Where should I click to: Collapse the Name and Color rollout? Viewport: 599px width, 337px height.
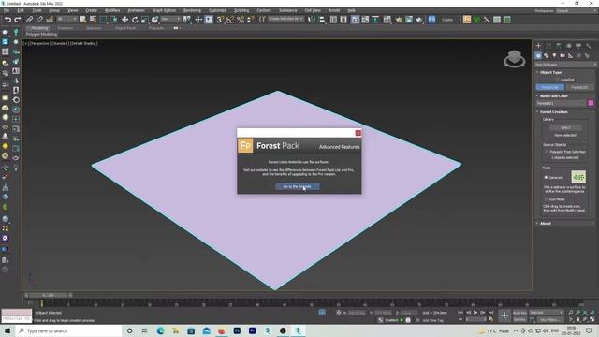pos(553,95)
